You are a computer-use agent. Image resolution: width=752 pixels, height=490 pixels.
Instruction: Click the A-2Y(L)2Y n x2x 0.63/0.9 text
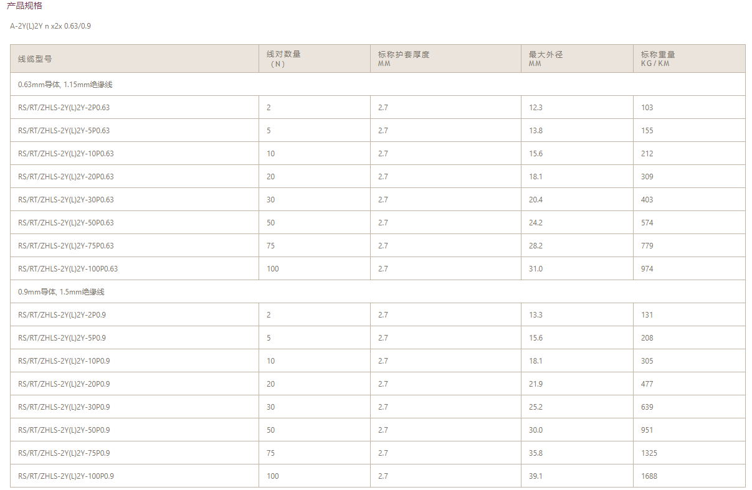click(x=50, y=26)
